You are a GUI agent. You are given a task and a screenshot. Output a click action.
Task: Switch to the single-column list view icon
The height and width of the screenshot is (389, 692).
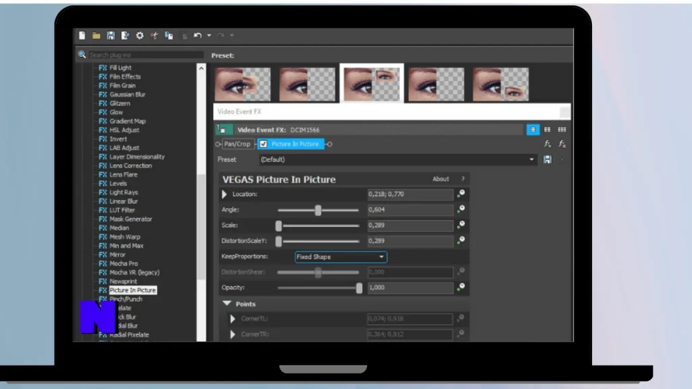click(x=533, y=130)
